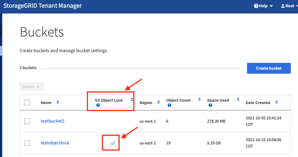
Task: Click the Buckets page heading
Action: [x=42, y=32]
